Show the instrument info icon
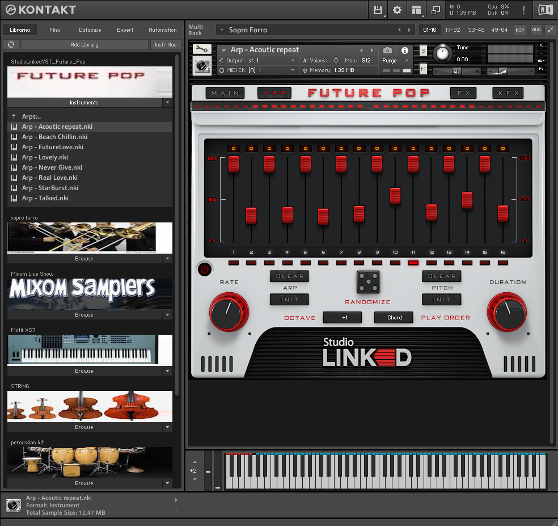Image resolution: width=558 pixels, height=526 pixels. tap(405, 51)
